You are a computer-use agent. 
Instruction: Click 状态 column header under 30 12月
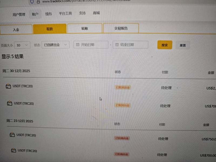pos(118,72)
